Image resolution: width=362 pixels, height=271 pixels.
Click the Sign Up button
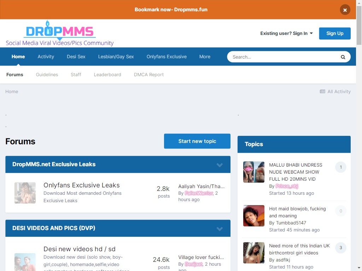click(x=335, y=34)
